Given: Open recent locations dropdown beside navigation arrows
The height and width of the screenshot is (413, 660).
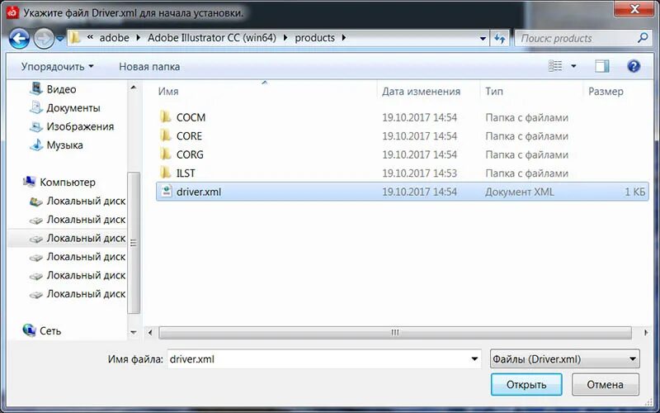Looking at the screenshot, I should 59,39.
